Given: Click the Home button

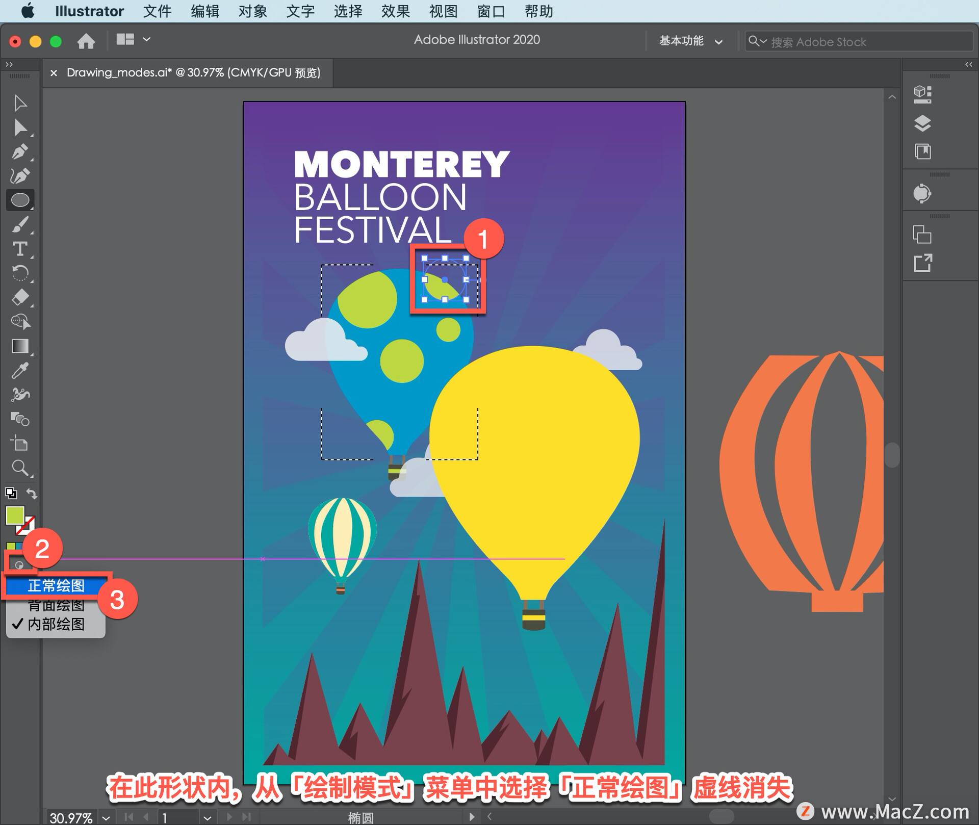Looking at the screenshot, I should click(86, 41).
